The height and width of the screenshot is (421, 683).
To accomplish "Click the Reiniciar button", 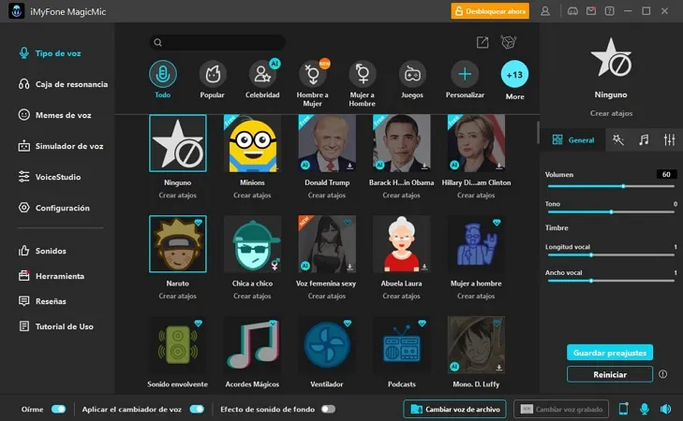I will 610,374.
